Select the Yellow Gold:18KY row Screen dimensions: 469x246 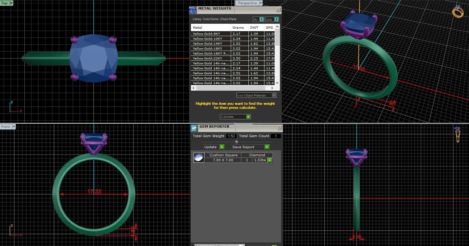tap(233, 48)
